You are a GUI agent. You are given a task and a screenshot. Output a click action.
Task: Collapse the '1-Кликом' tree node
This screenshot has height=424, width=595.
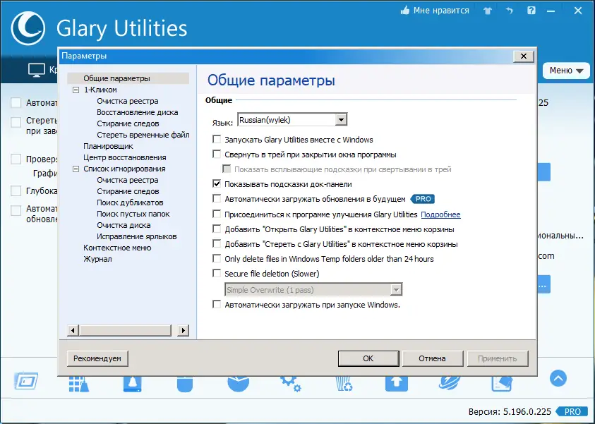pyautogui.click(x=76, y=90)
